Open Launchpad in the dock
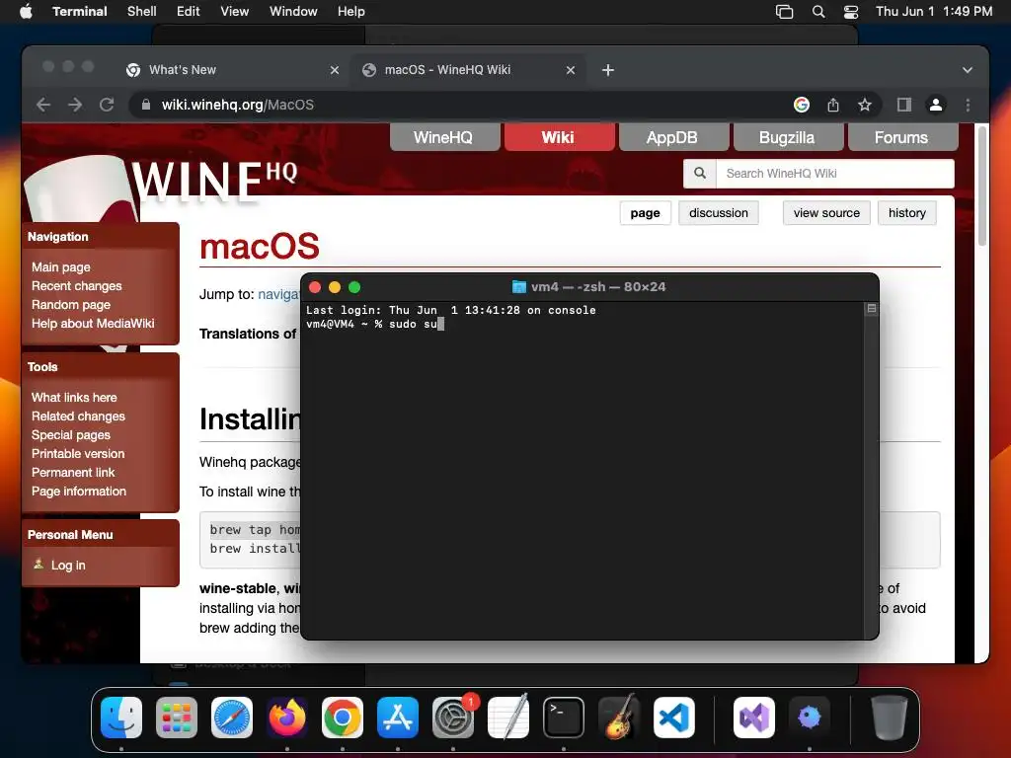This screenshot has height=758, width=1011. click(177, 718)
